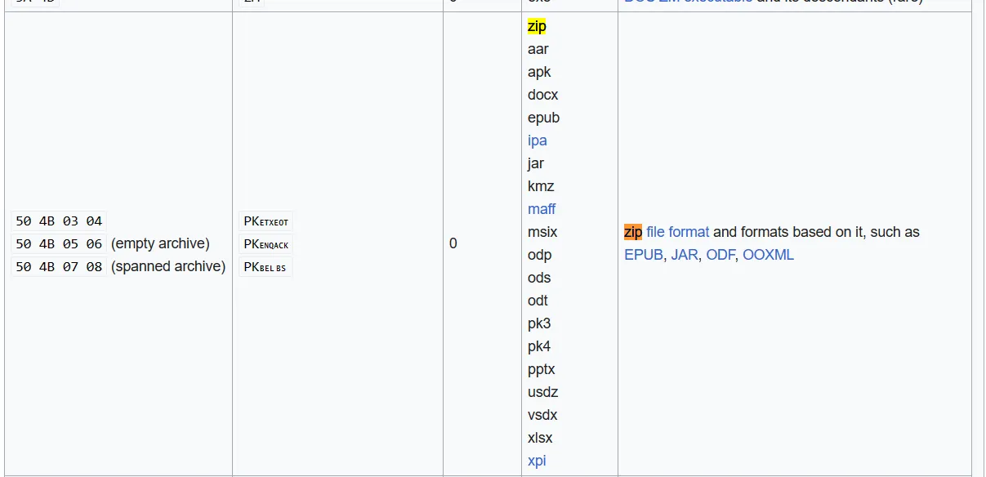Click the PK ETX EOT ASCII code

(265, 221)
